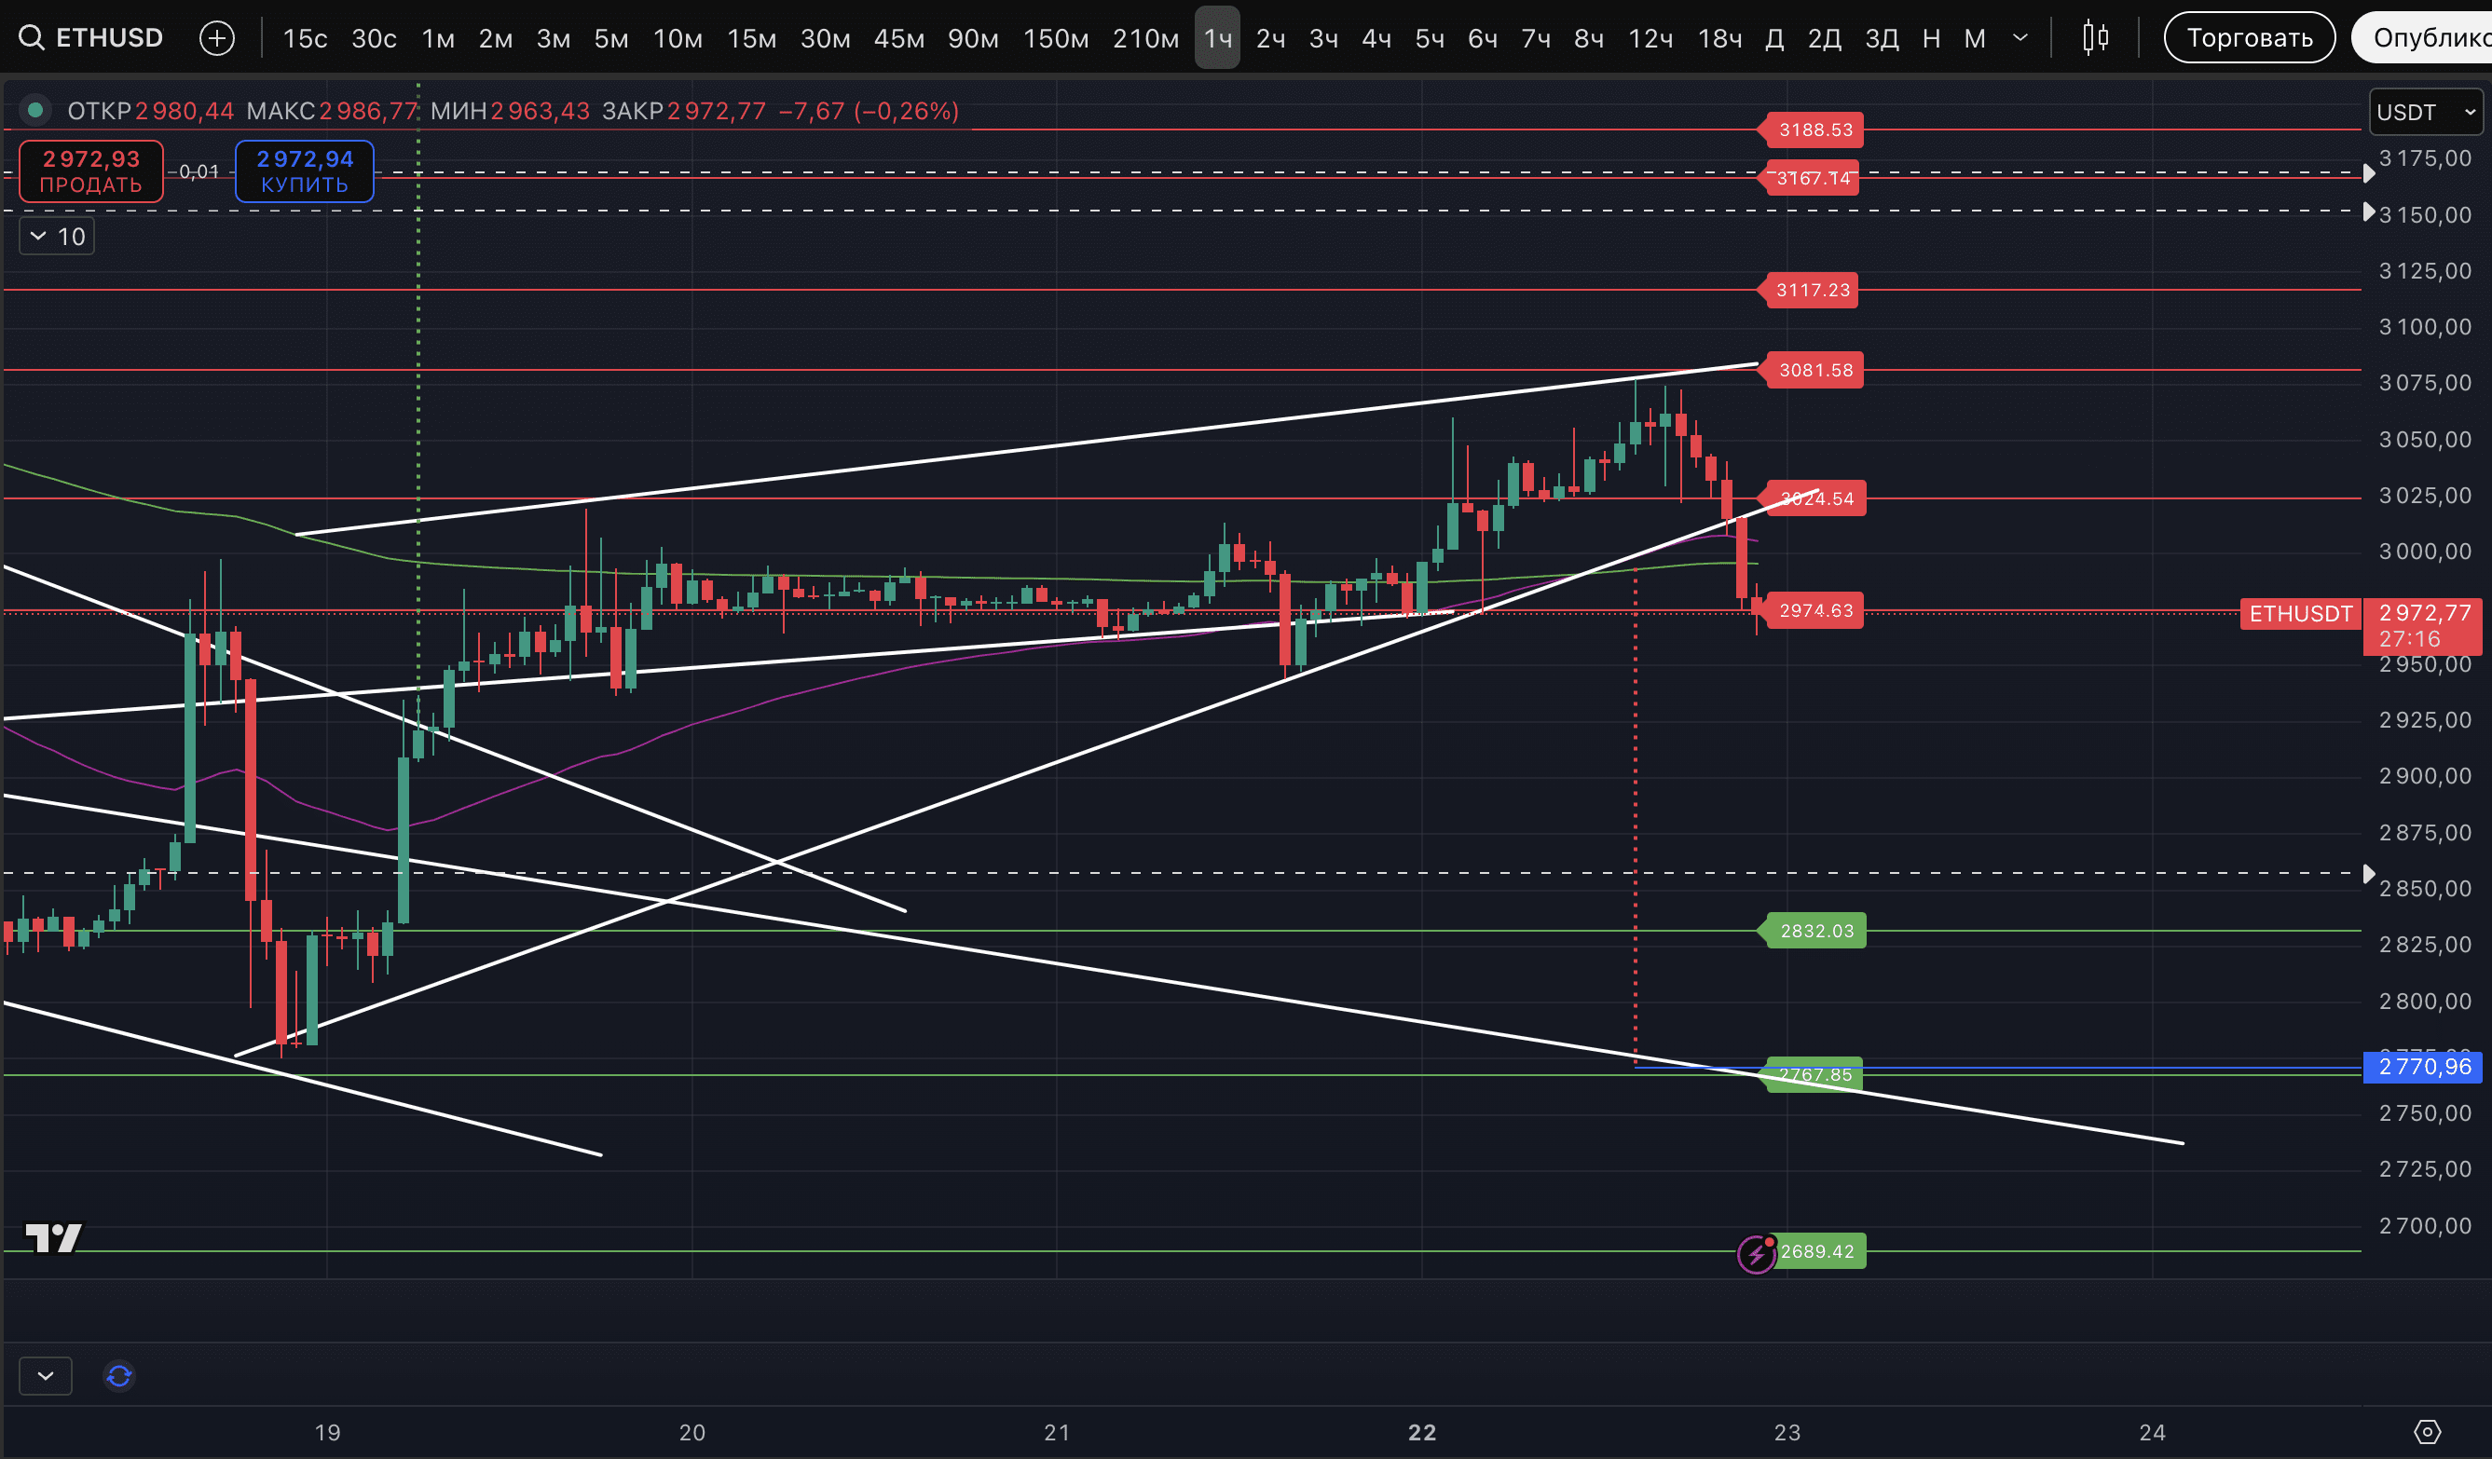Viewport: 2492px width, 1459px height.
Task: Switch to the 4ч timeframe
Action: (1376, 38)
